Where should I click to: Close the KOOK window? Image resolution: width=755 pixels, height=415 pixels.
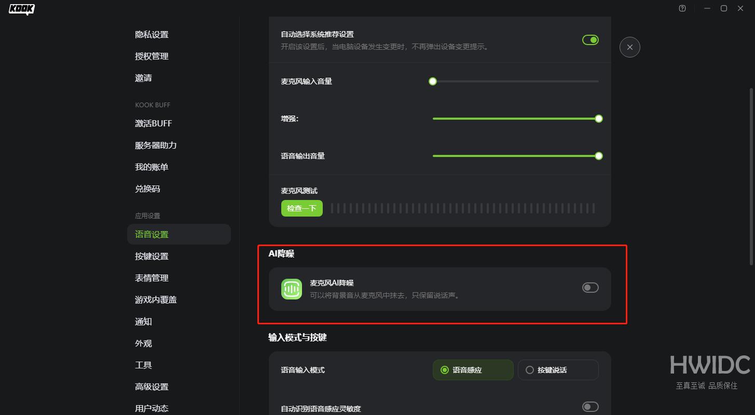click(740, 8)
